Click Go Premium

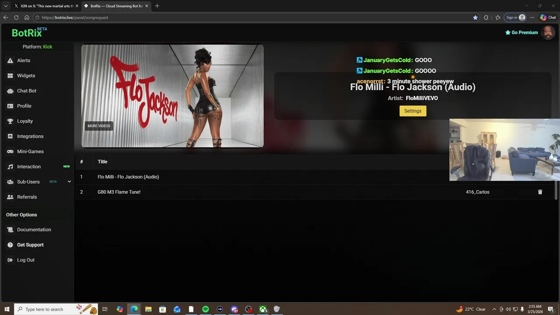pos(521,32)
